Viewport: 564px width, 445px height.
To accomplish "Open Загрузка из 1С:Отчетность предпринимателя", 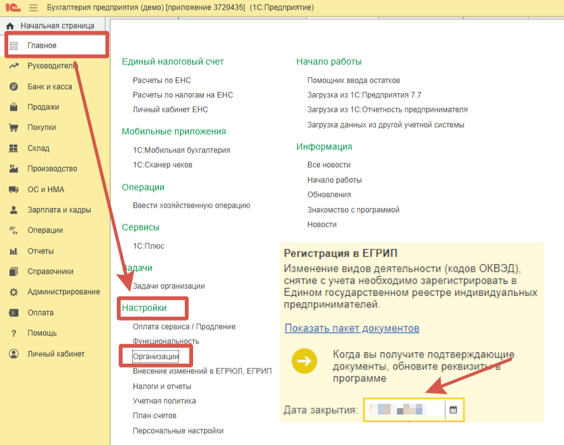I will tap(387, 110).
